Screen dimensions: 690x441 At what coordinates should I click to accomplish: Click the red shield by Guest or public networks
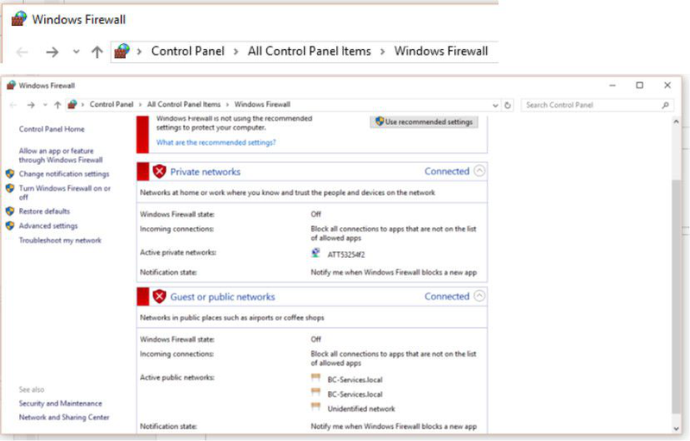(159, 297)
